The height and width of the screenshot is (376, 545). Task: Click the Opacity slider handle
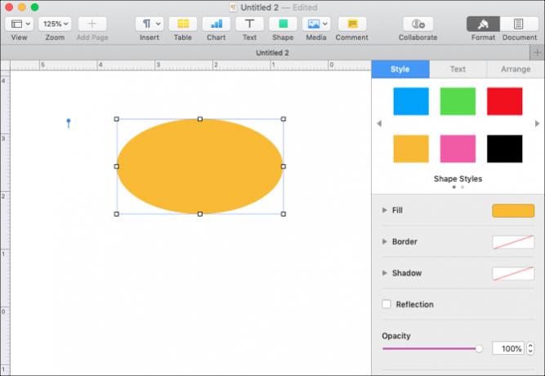479,348
